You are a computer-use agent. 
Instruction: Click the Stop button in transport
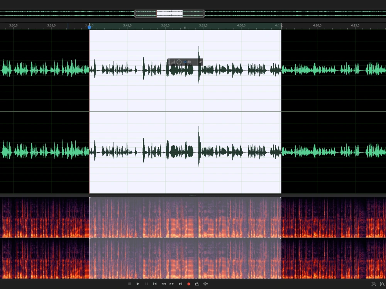click(129, 284)
